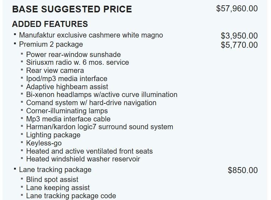
Task: Click the $5,770.00 package price
Action: click(239, 45)
